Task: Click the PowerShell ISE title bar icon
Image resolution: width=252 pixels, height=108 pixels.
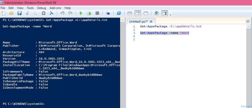Action: pos(2,2)
